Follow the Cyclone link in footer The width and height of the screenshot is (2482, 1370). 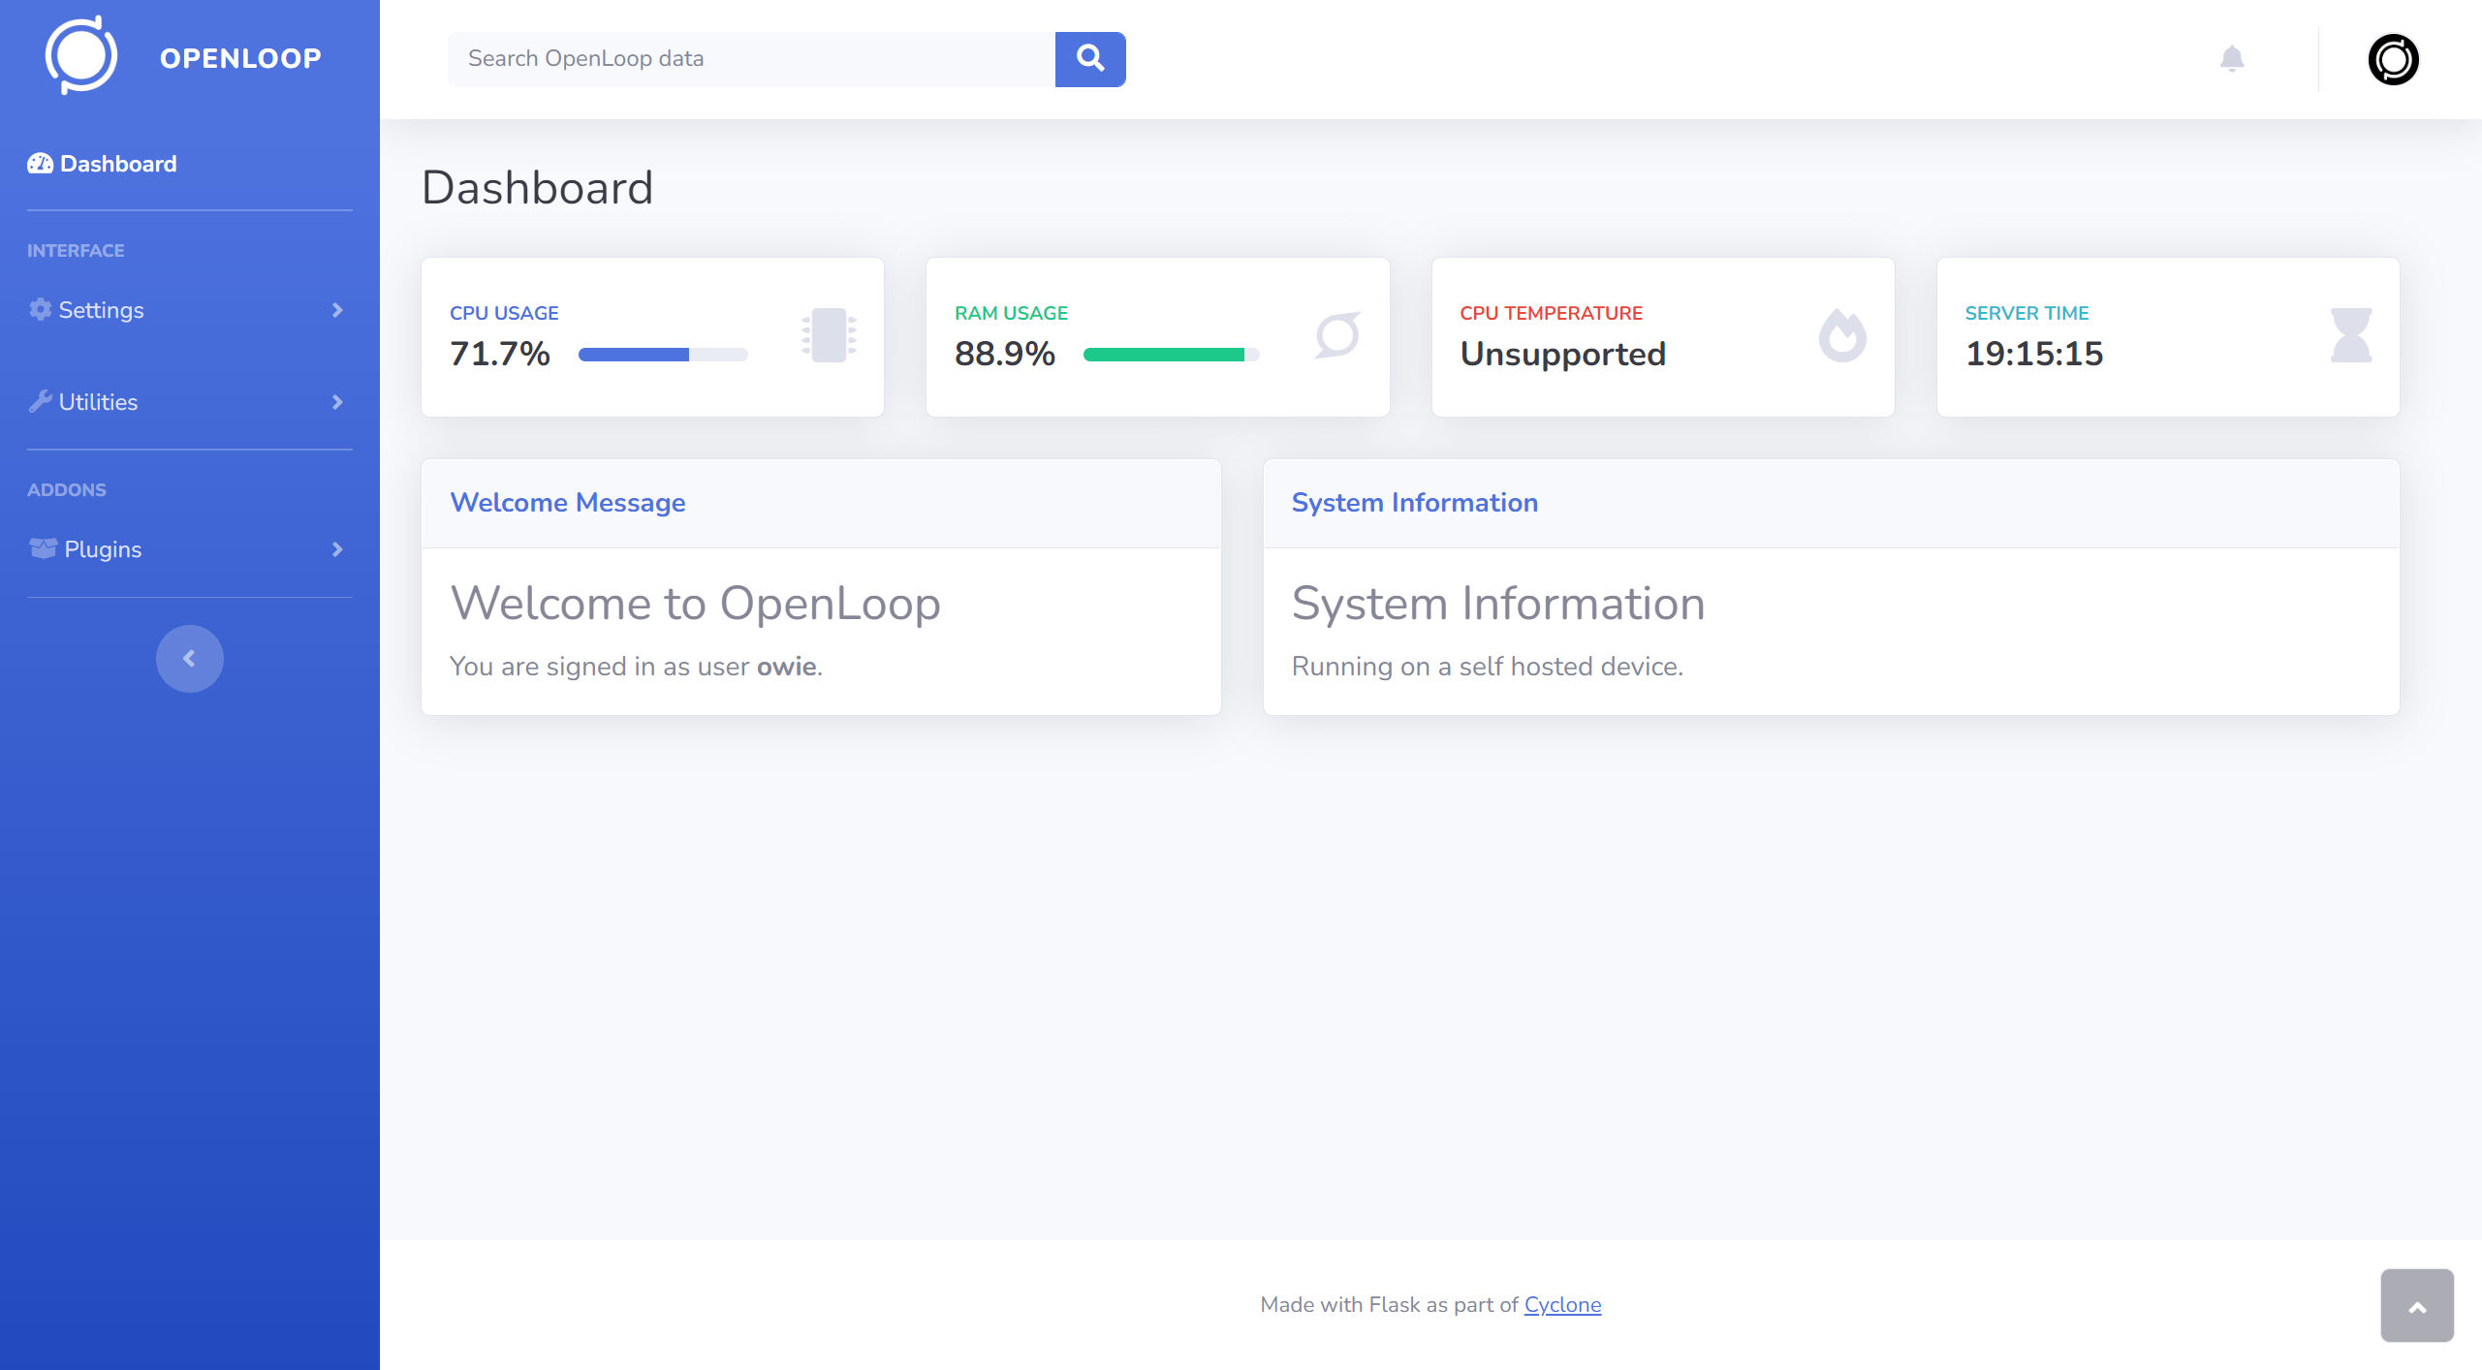pos(1562,1305)
